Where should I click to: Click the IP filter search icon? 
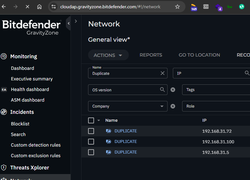click(247, 73)
